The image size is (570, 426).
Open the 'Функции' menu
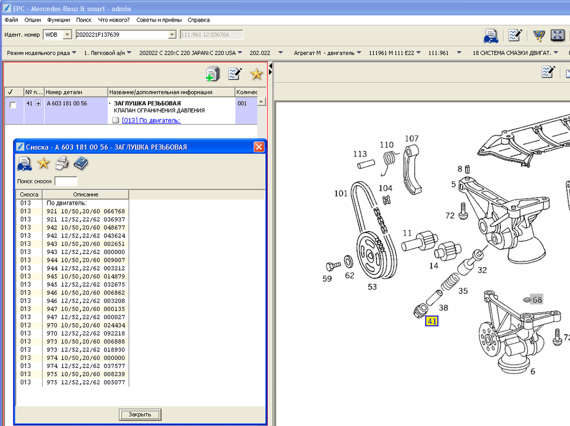coord(58,20)
